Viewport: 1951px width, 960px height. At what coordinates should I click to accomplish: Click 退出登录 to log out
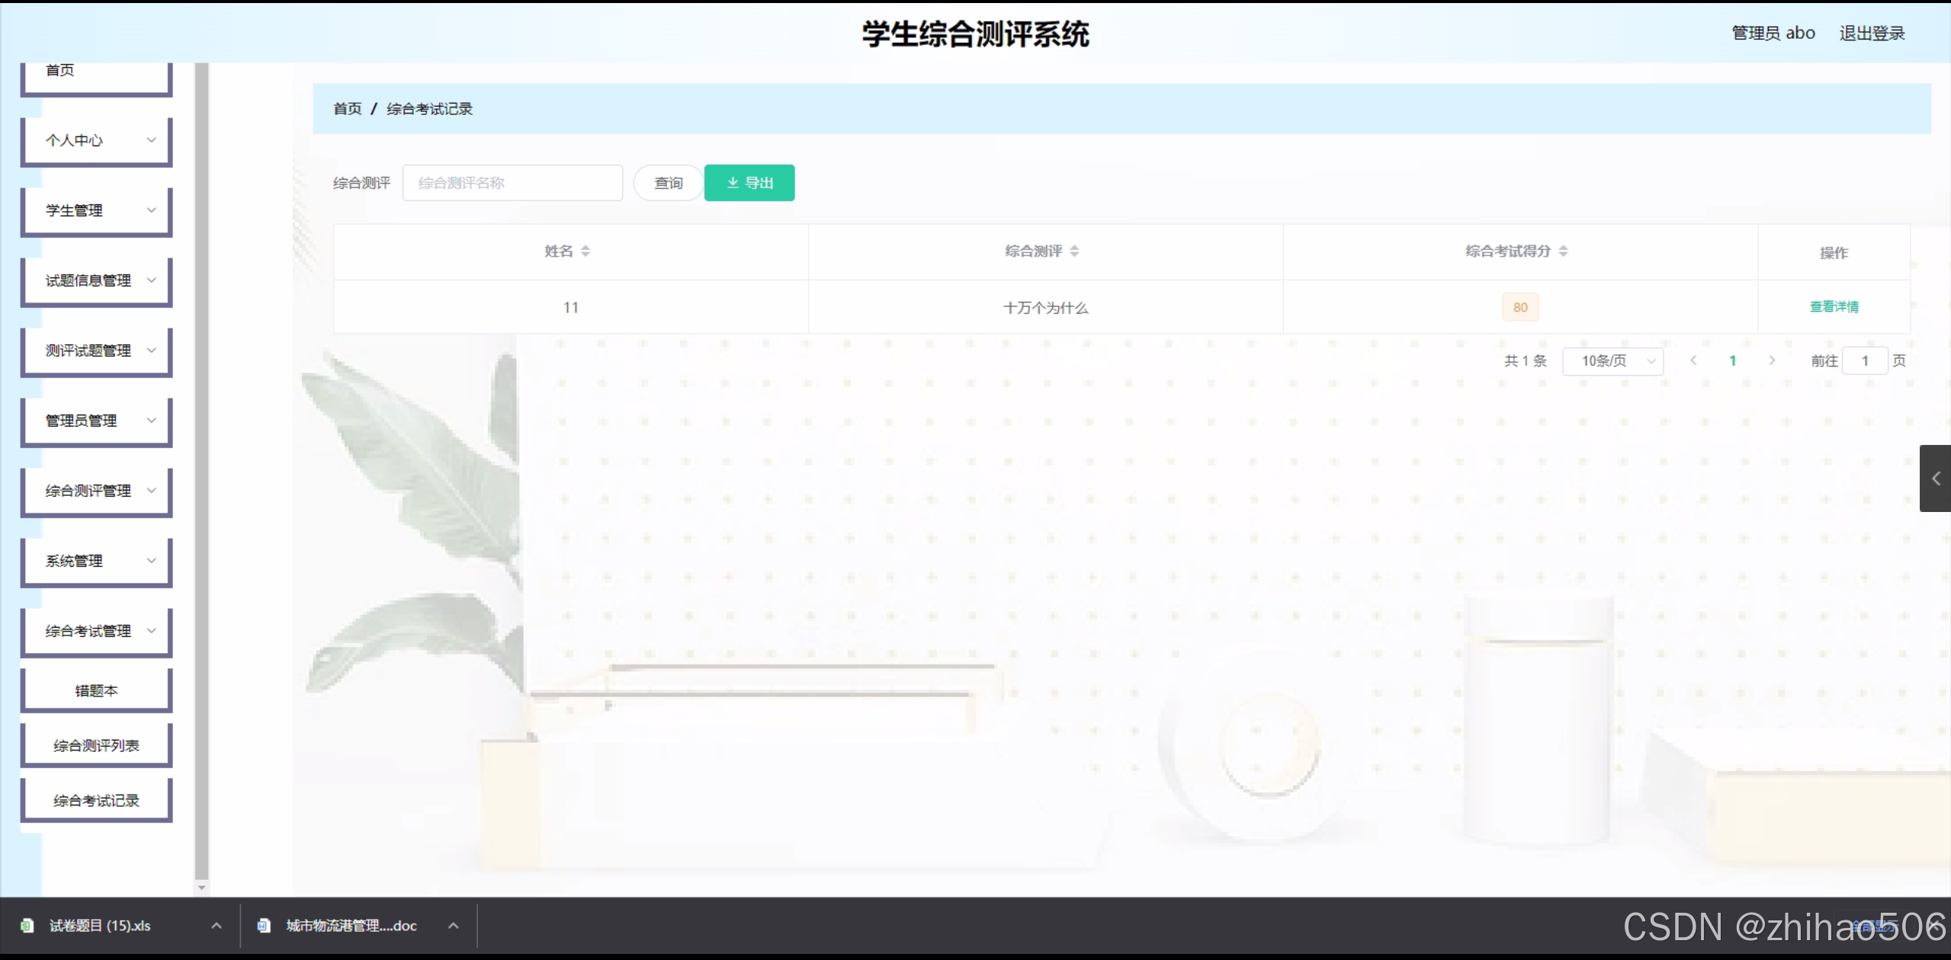tap(1871, 34)
